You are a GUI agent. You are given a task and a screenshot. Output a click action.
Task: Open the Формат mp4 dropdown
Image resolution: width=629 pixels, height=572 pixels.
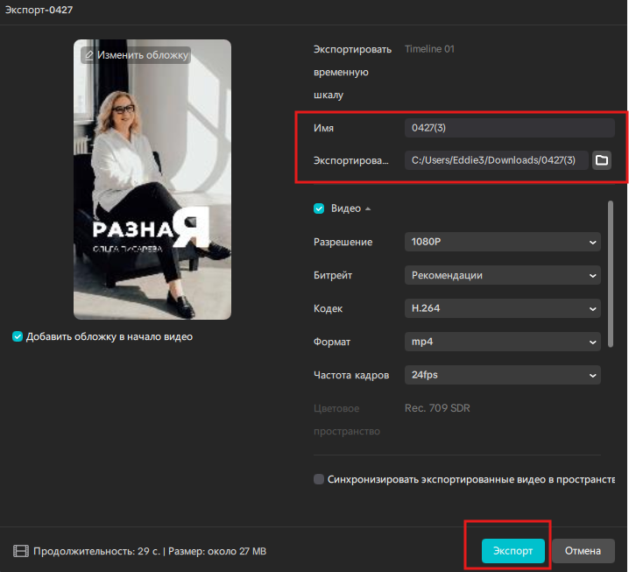tap(503, 342)
